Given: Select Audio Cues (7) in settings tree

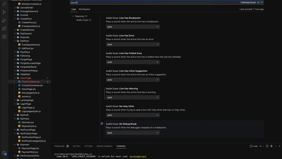Looking at the screenshot, I should 84,20.
